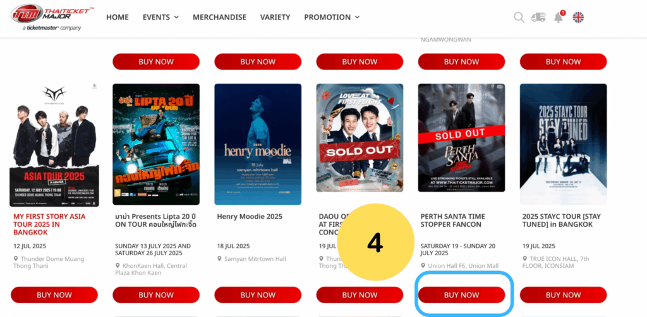
Task: Click location pin next to KhonKaen Hall
Action: pos(118,266)
